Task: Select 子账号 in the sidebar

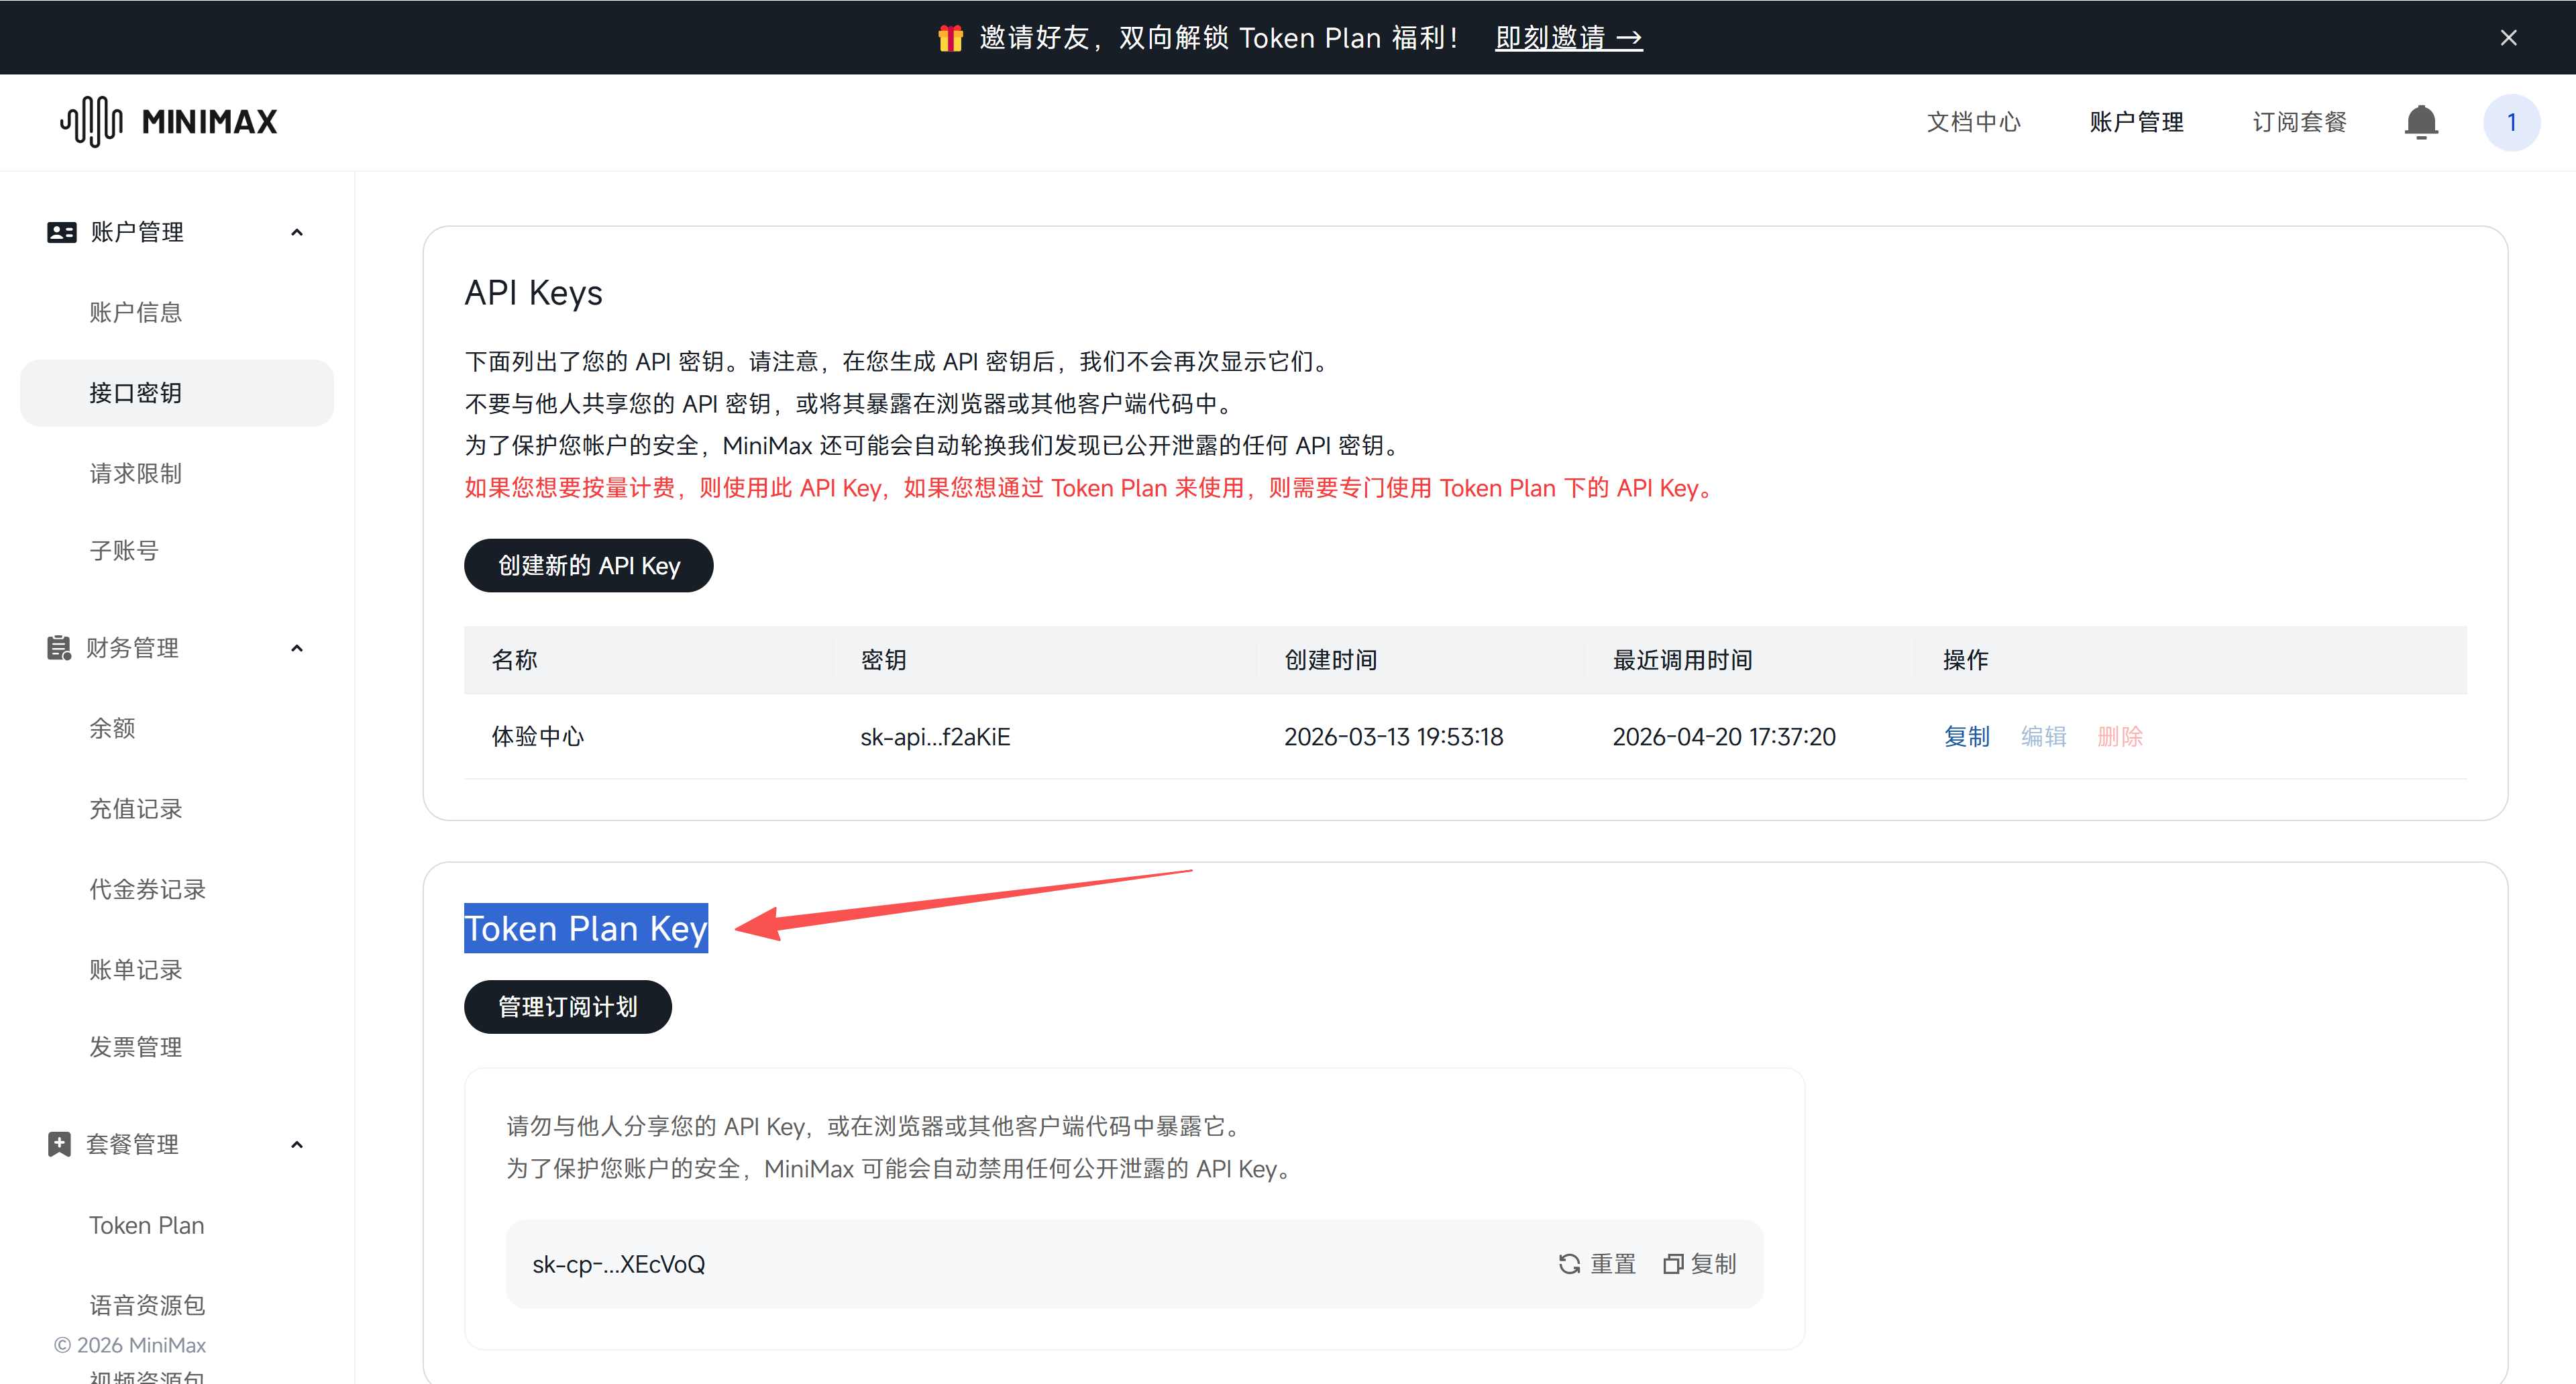Action: pyautogui.click(x=124, y=550)
